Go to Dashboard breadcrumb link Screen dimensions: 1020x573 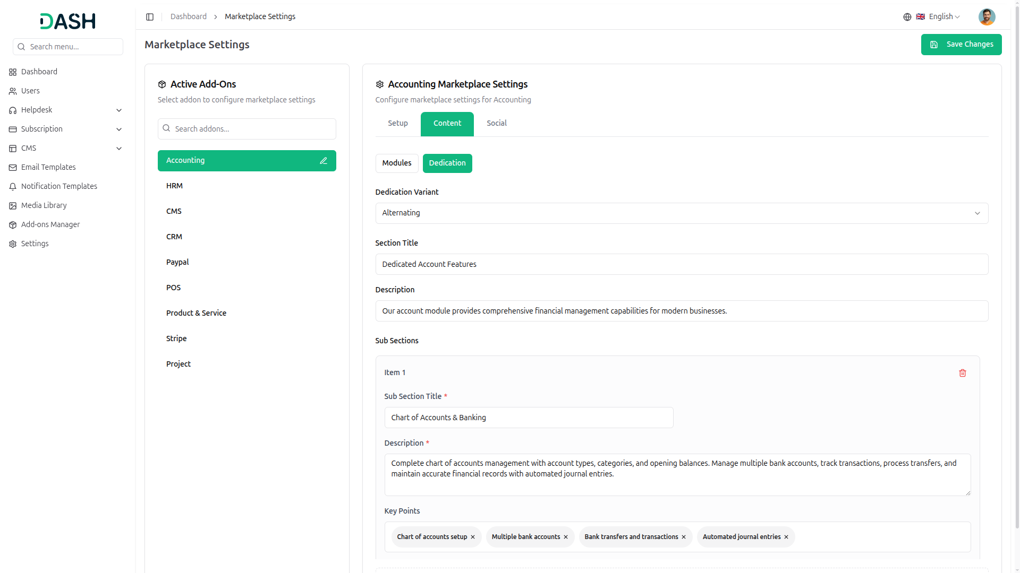point(189,17)
